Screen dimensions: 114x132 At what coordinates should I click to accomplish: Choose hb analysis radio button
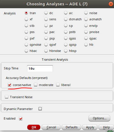coord(86,45)
